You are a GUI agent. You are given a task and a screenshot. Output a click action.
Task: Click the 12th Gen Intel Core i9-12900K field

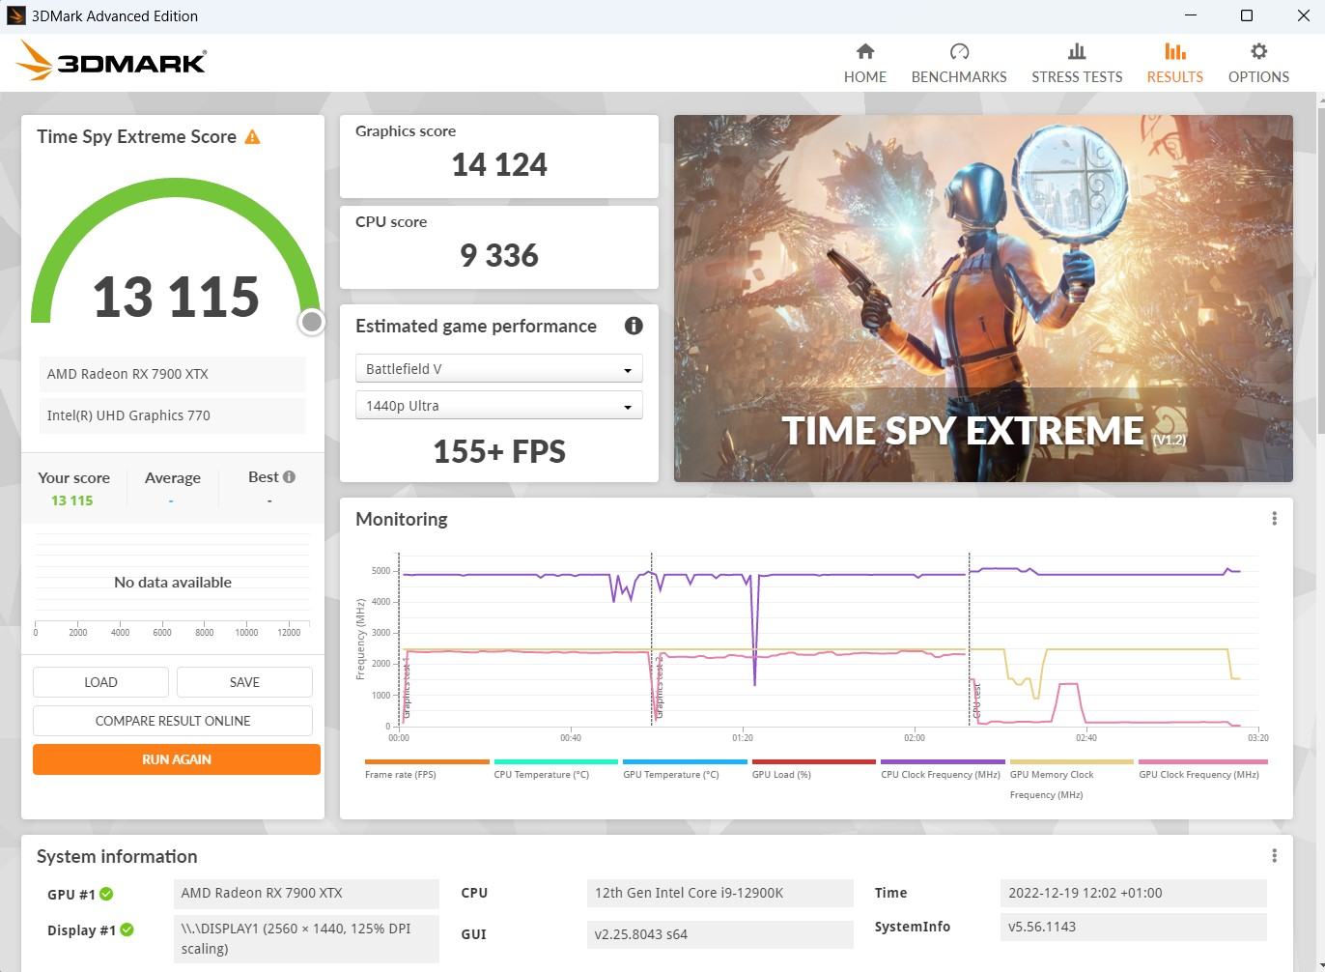coord(719,893)
